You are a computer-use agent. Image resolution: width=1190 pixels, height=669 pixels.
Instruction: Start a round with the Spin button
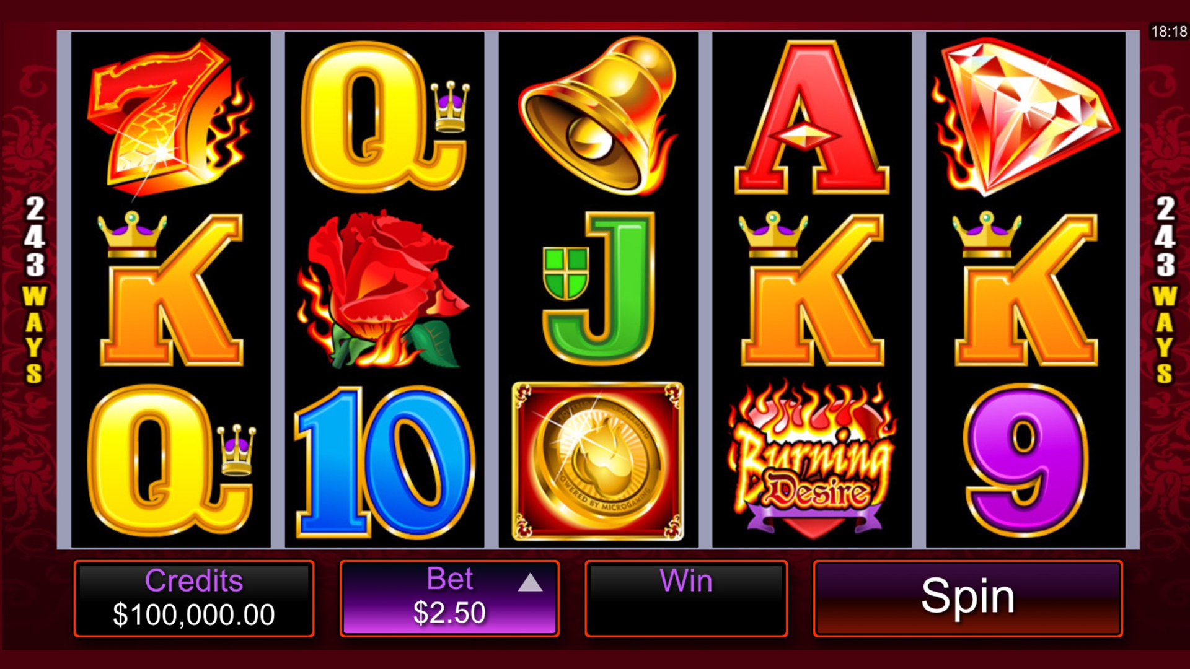(x=967, y=598)
